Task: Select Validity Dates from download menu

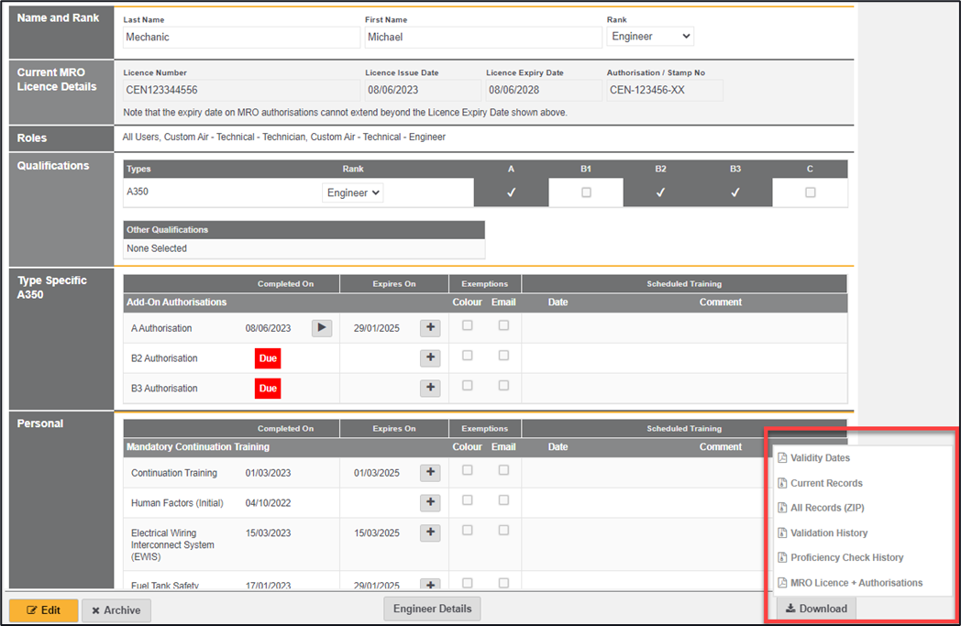Action: [820, 458]
